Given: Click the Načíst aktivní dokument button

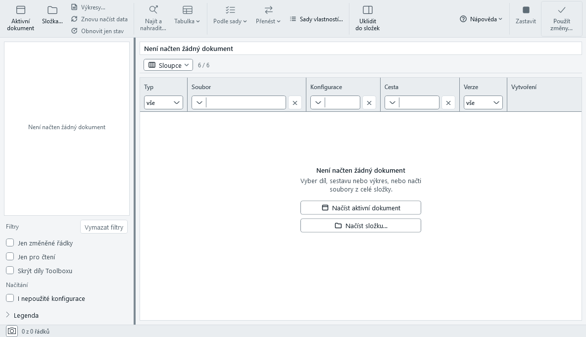Looking at the screenshot, I should tap(361, 208).
